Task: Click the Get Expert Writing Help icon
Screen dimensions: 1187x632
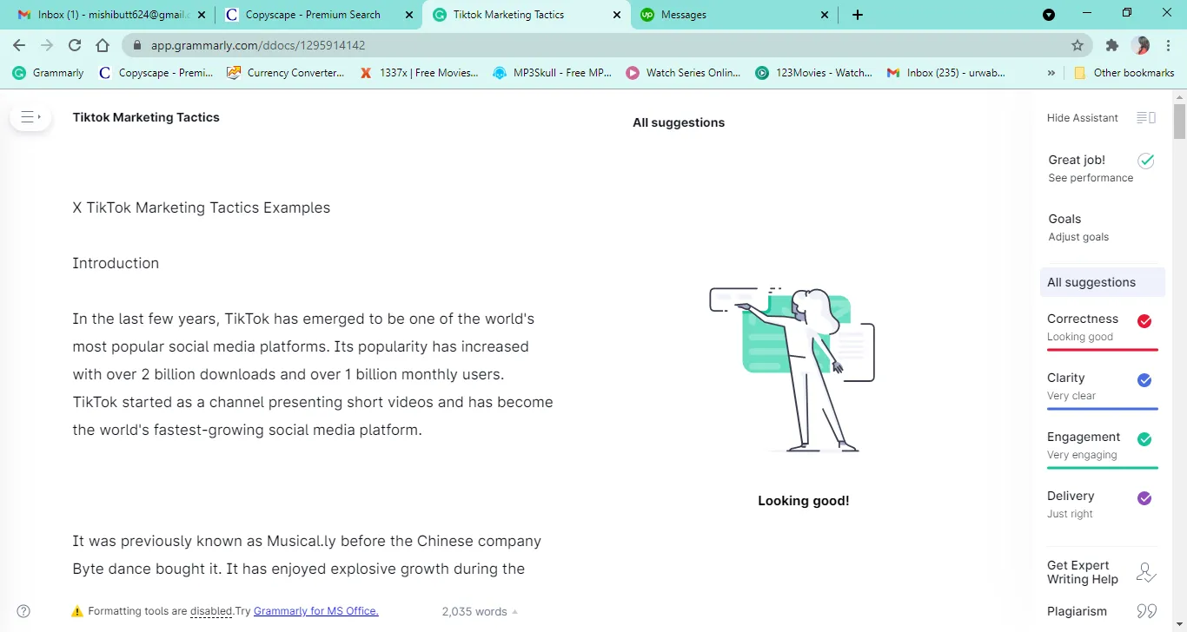Action: coord(1146,572)
